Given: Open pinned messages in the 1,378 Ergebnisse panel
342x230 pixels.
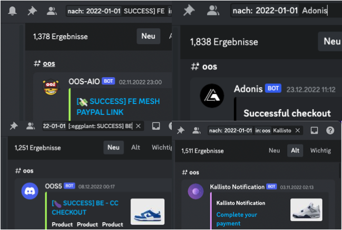Looking at the screenshot, I should [x=32, y=11].
